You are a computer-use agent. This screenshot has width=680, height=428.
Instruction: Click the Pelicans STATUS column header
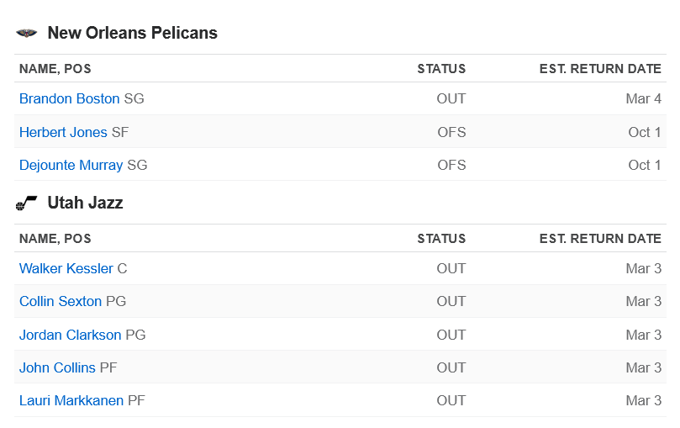click(x=441, y=69)
